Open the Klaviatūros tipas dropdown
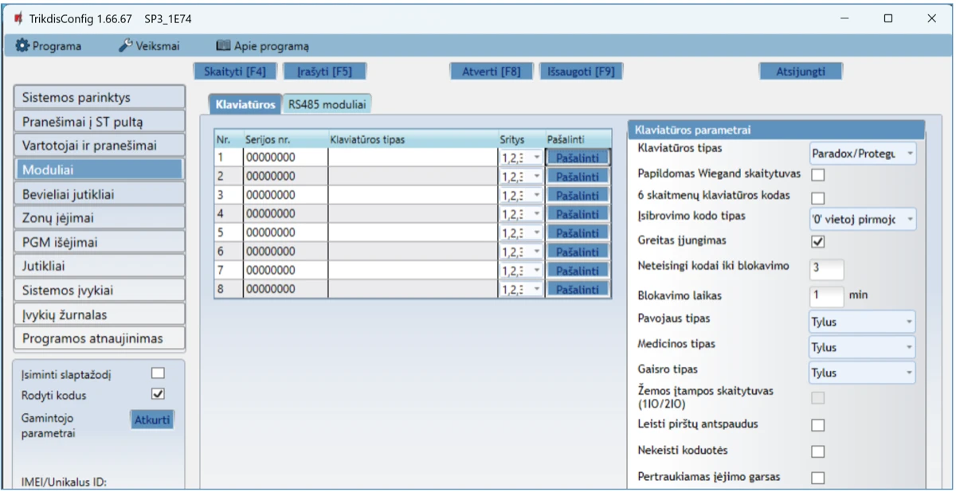 click(862, 154)
